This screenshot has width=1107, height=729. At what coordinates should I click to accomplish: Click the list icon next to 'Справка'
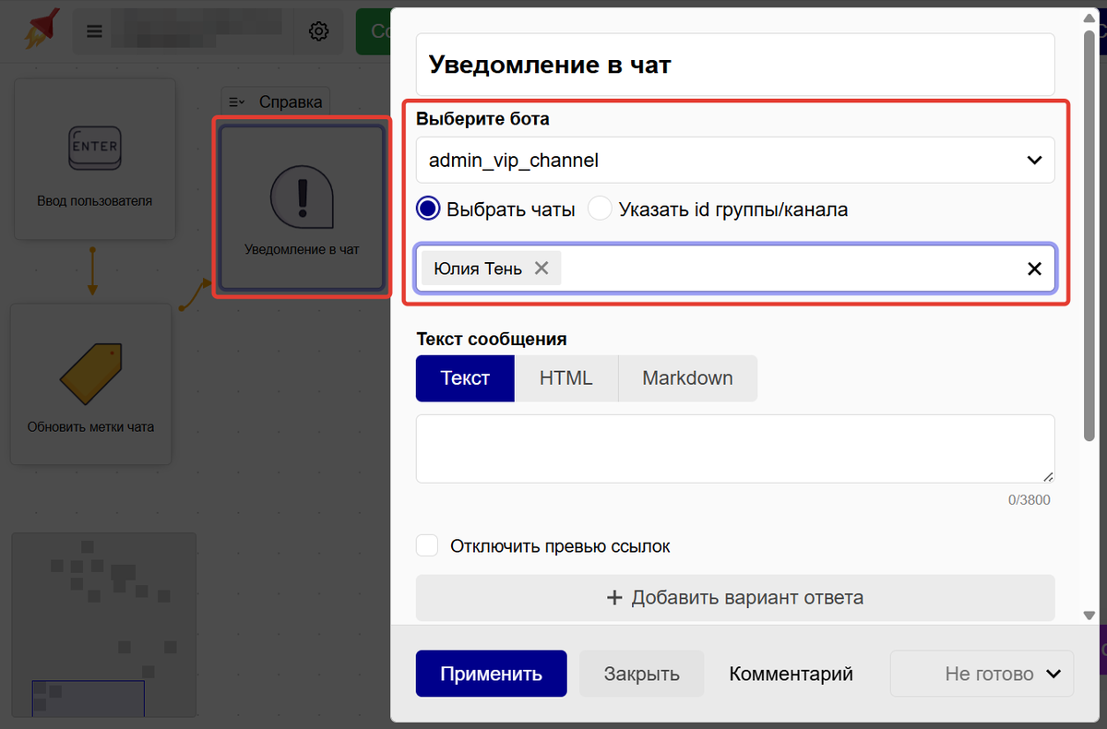pos(236,102)
